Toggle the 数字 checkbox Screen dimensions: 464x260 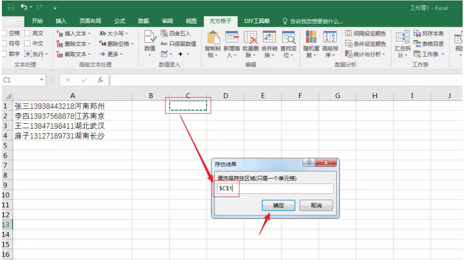[x=4, y=54]
